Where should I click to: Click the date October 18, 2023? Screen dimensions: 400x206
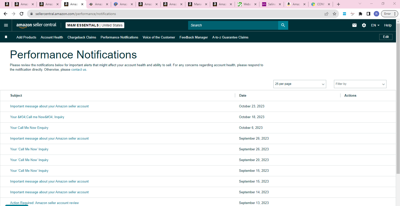pos(252,117)
